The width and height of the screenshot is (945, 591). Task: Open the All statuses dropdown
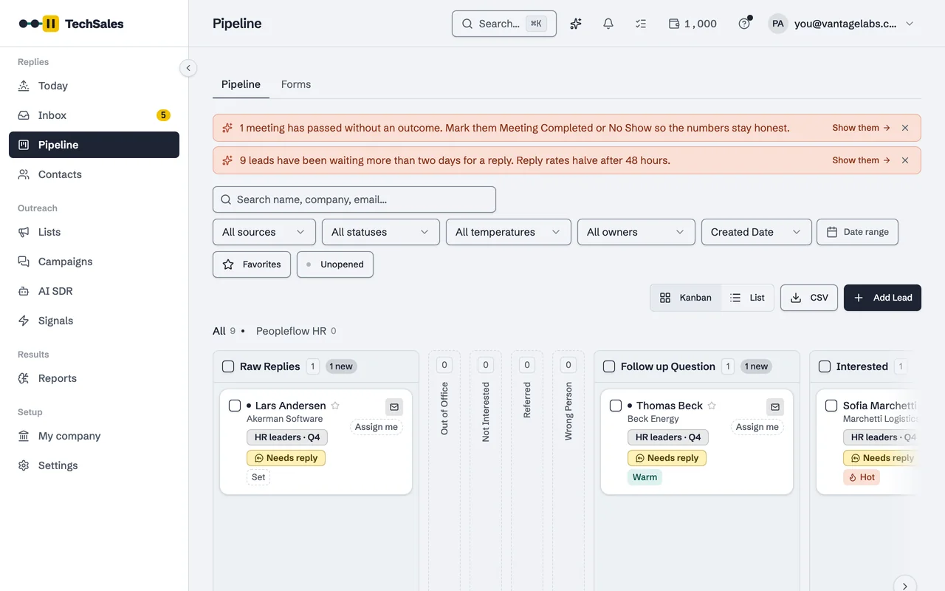click(381, 232)
